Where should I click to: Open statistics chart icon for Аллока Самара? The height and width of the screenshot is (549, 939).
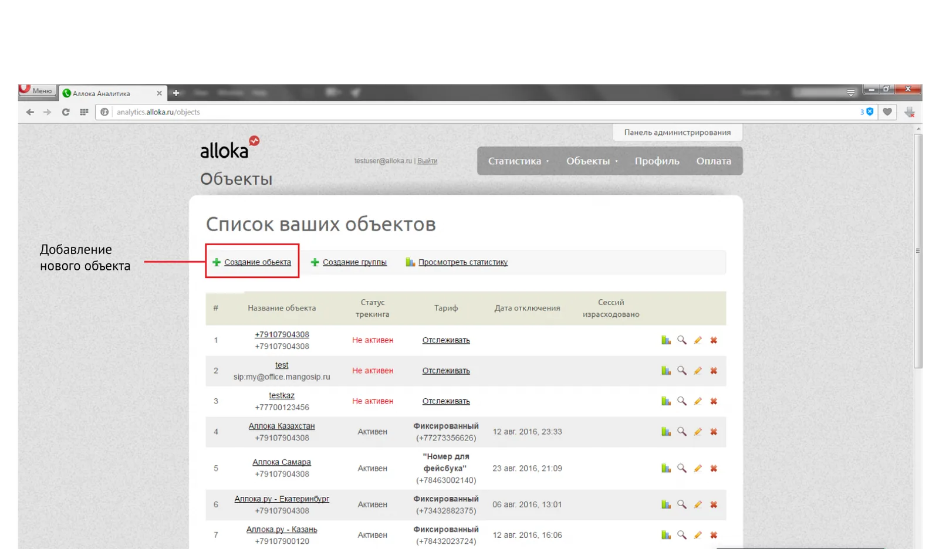pyautogui.click(x=666, y=468)
